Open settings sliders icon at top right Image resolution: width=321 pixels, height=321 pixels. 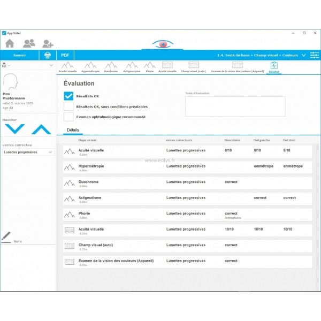315,55
